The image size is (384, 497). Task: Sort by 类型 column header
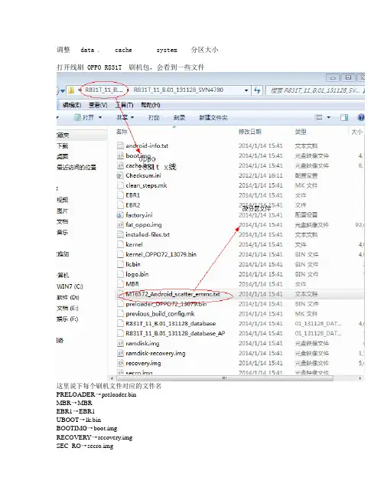(x=301, y=132)
